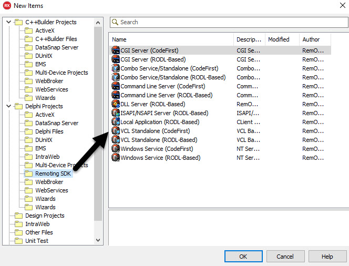The width and height of the screenshot is (349, 266).
Task: Click the search magnifier icon
Action: (x=115, y=22)
